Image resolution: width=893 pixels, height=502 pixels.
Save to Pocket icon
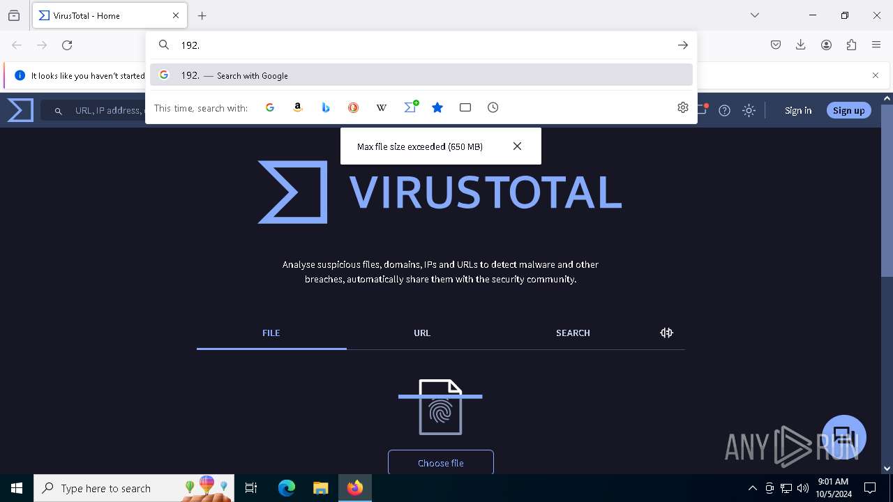pos(776,45)
